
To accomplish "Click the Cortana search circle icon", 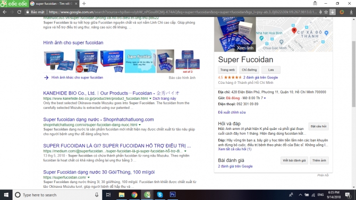I will pyautogui.click(x=18, y=195).
